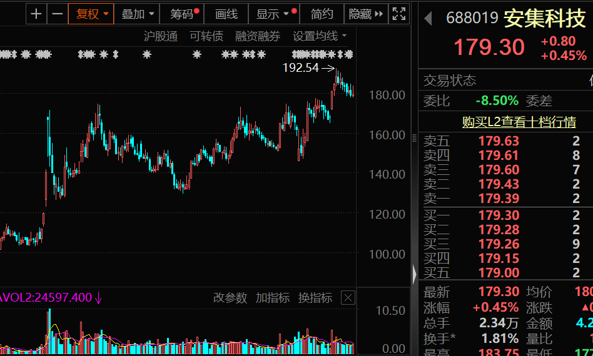The width and height of the screenshot is (593, 356).
Task: Switch to the 融资融券 tab
Action: tap(258, 36)
